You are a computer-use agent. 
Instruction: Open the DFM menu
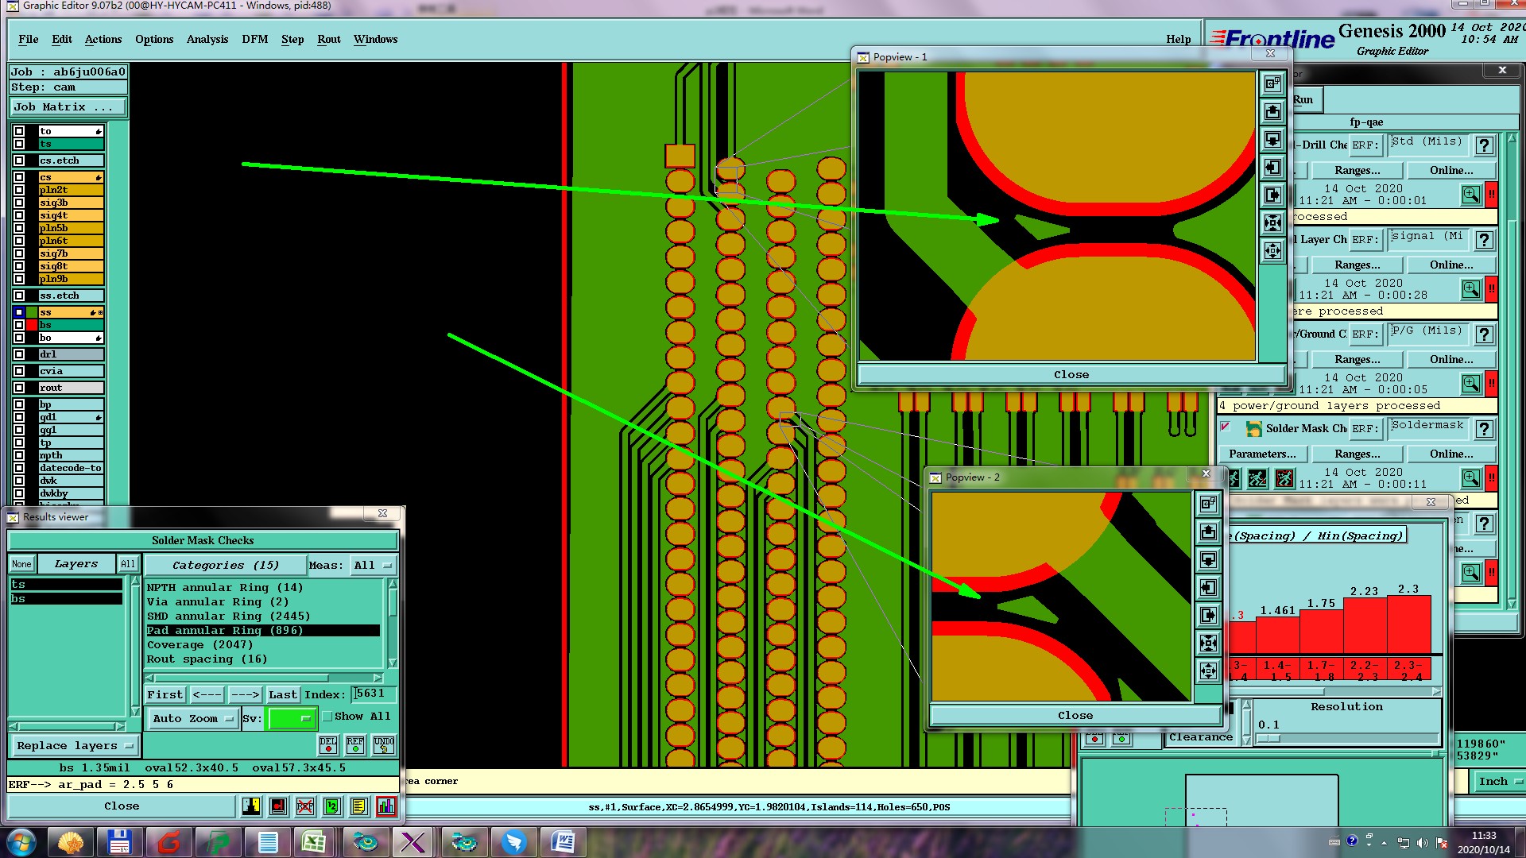click(x=254, y=39)
